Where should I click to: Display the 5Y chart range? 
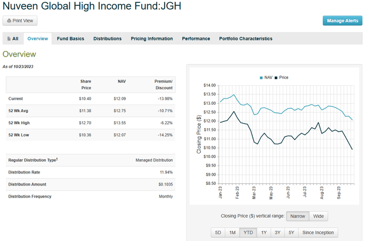coord(291,232)
